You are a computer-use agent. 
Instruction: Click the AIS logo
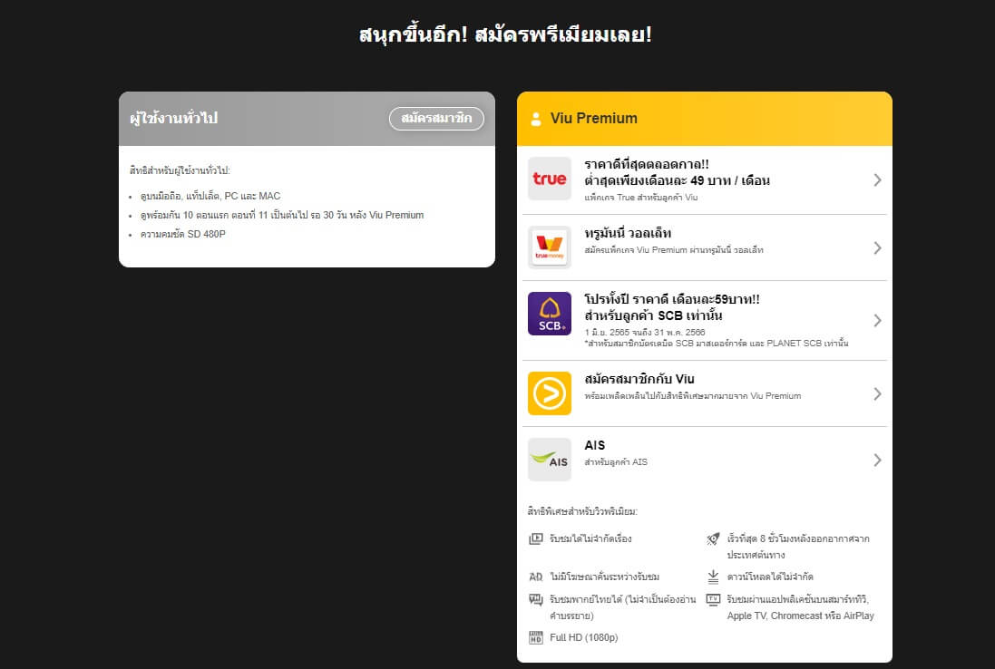click(549, 460)
